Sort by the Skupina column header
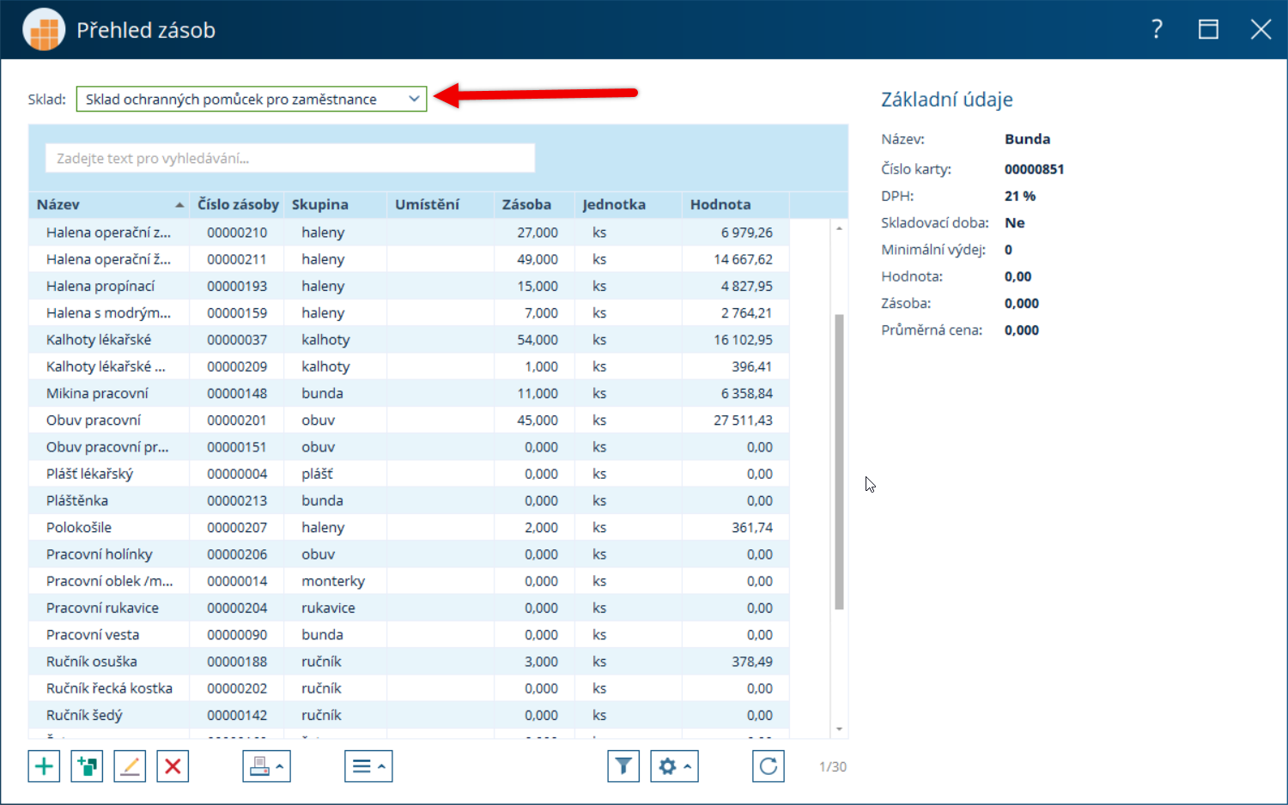The height and width of the screenshot is (805, 1288). pos(336,204)
